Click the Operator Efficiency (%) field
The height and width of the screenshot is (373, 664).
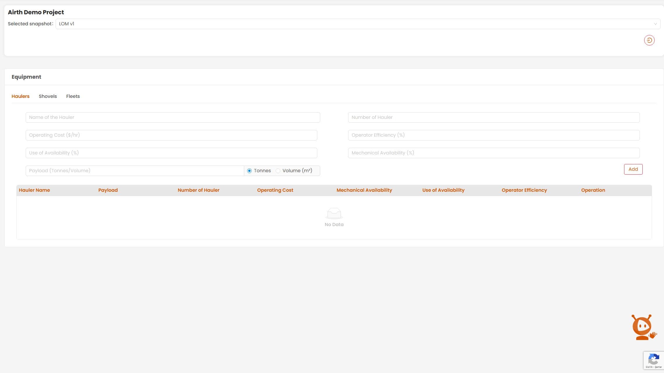pos(494,135)
